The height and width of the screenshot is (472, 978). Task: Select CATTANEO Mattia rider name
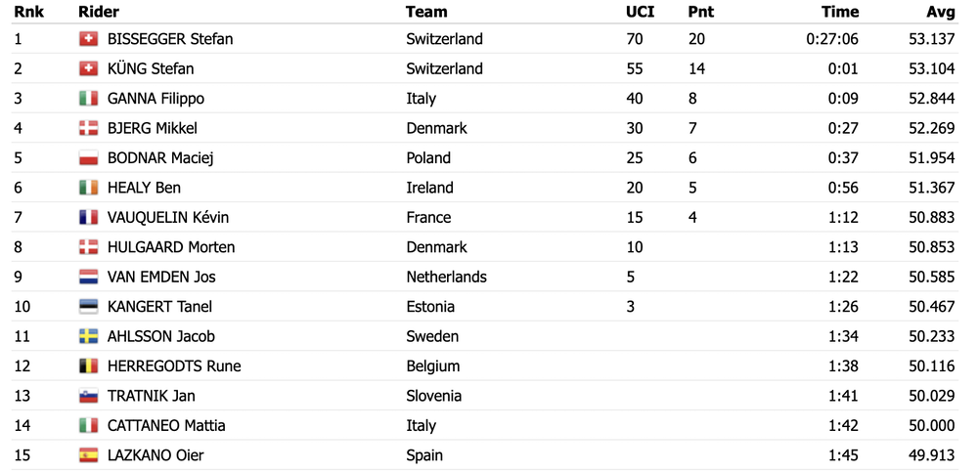pos(166,426)
